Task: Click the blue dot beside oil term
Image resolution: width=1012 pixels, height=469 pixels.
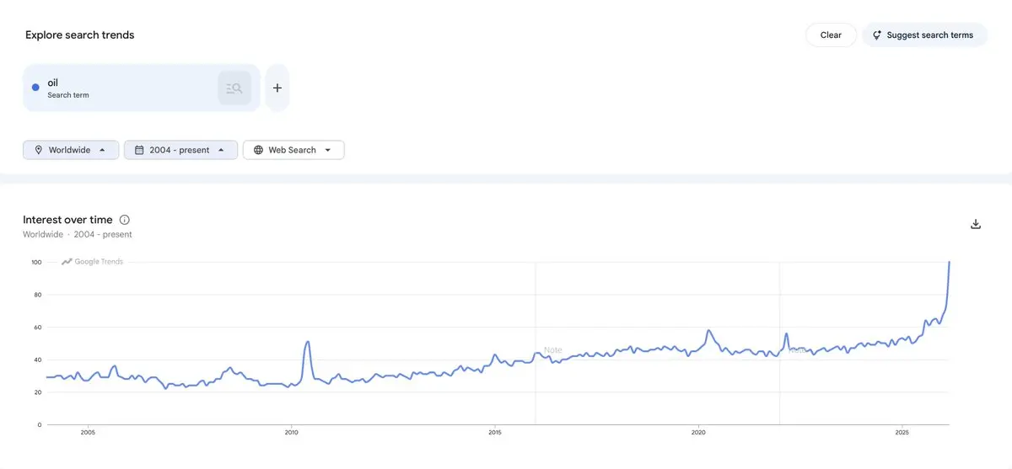Action: tap(35, 88)
